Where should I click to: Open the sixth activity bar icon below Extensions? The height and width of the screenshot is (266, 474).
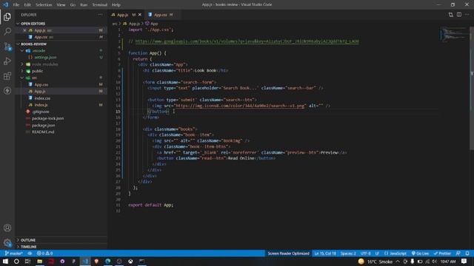pos(7,90)
